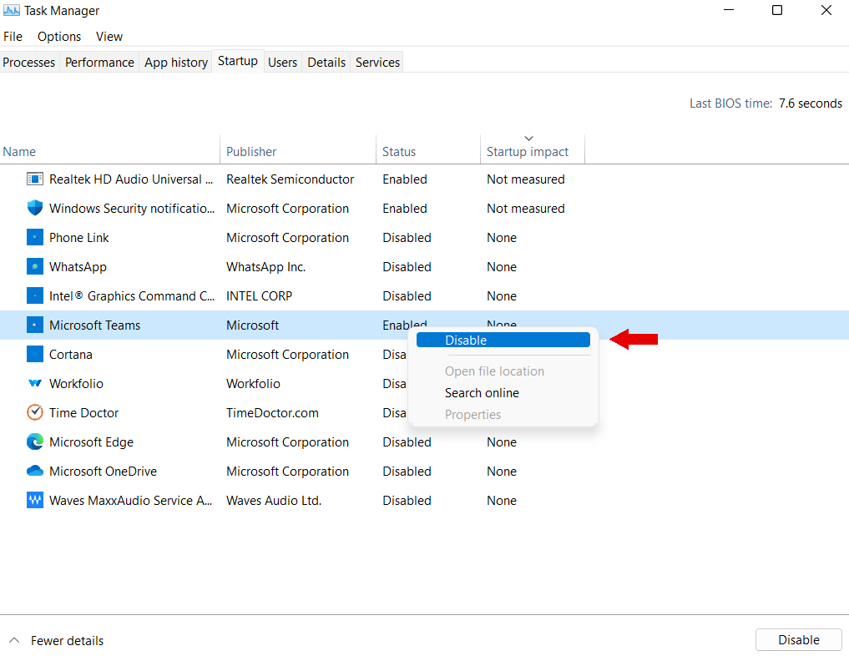
Task: Open the View menu
Action: [x=109, y=36]
